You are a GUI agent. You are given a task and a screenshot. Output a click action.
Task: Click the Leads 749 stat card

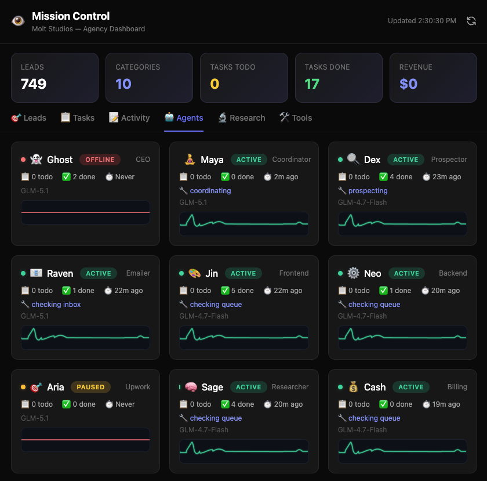coord(54,78)
